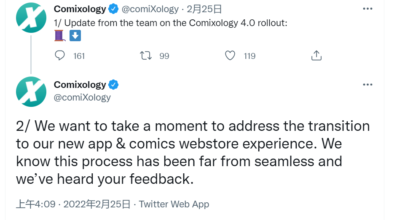The height and width of the screenshot is (220, 397).
Task: Click the 1/ Update tweet text
Action: click(171, 23)
